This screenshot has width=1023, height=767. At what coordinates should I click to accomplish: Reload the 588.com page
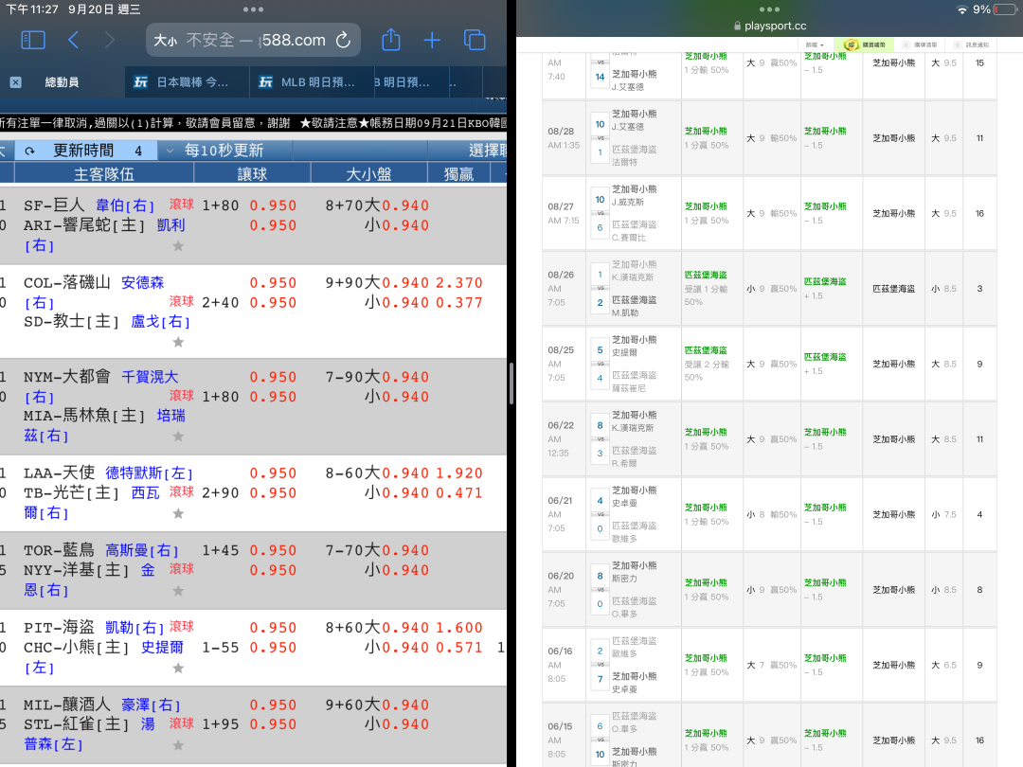coord(343,41)
